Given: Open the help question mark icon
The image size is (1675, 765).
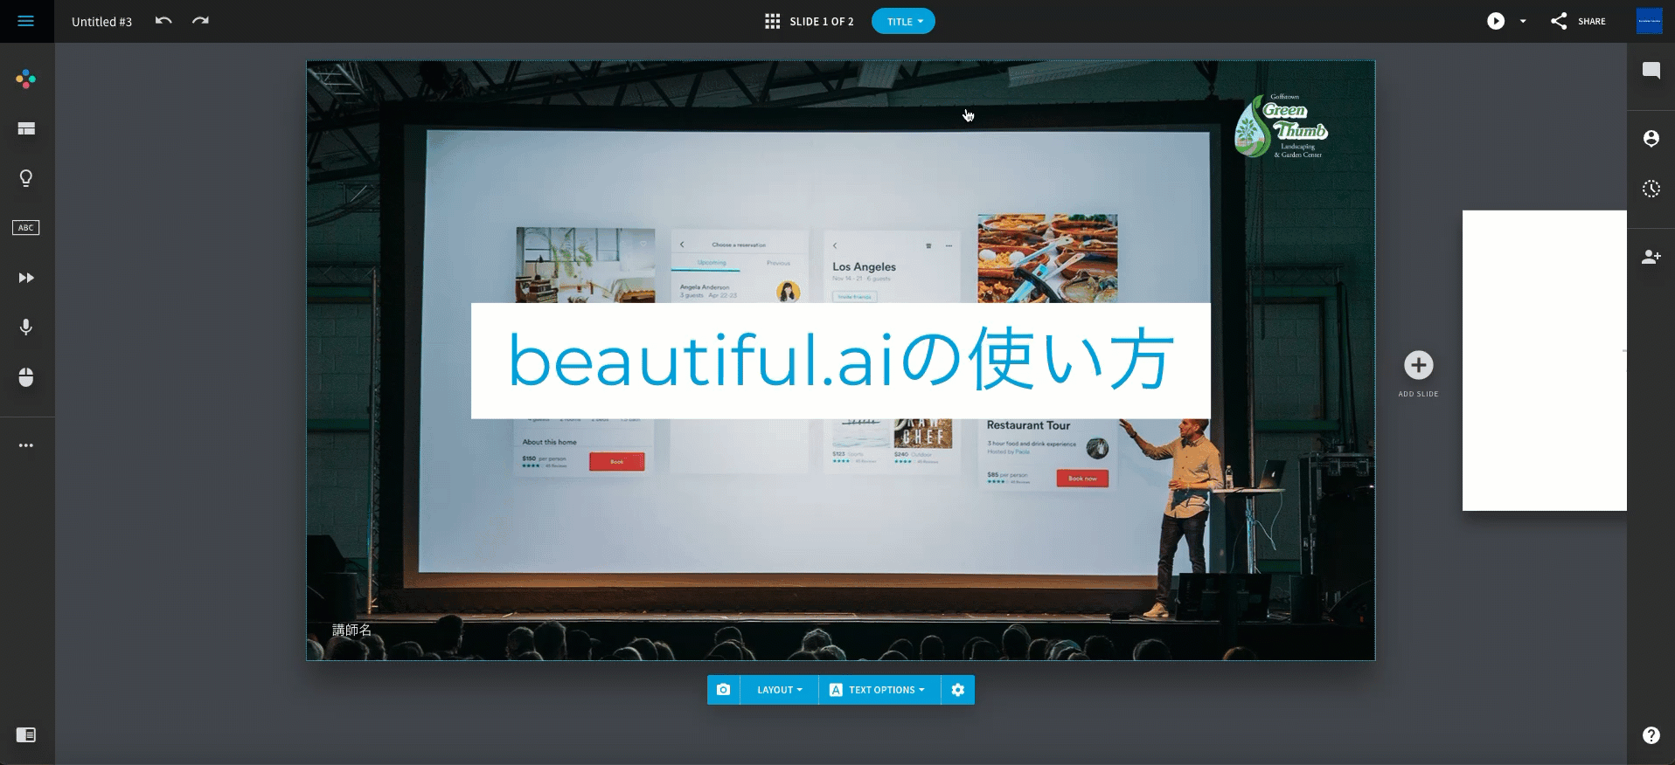Looking at the screenshot, I should (x=1651, y=735).
